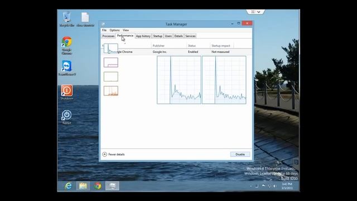The image size is (357, 201).
Task: Open the taskbar clock and date
Action: pos(287,186)
